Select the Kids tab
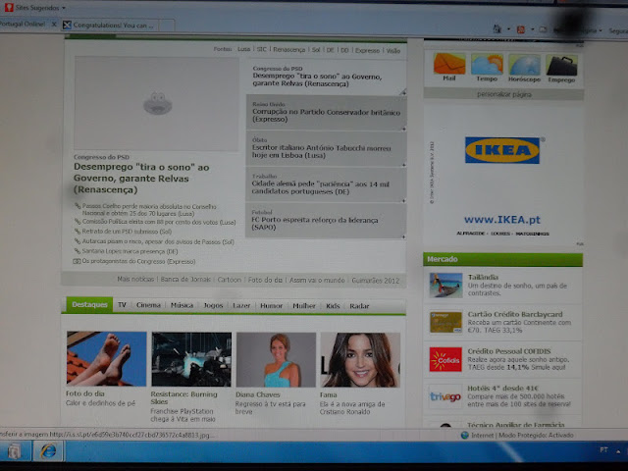The image size is (628, 471). 333,306
